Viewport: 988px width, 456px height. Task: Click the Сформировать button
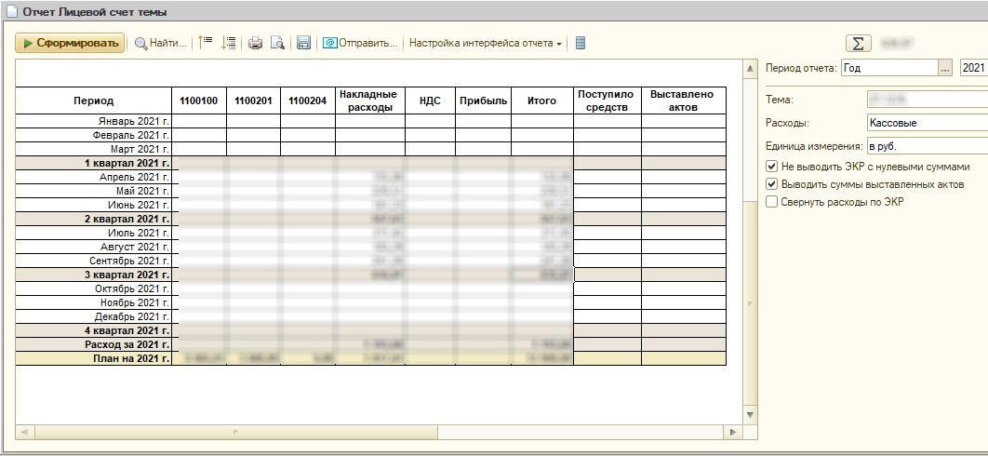(x=70, y=43)
